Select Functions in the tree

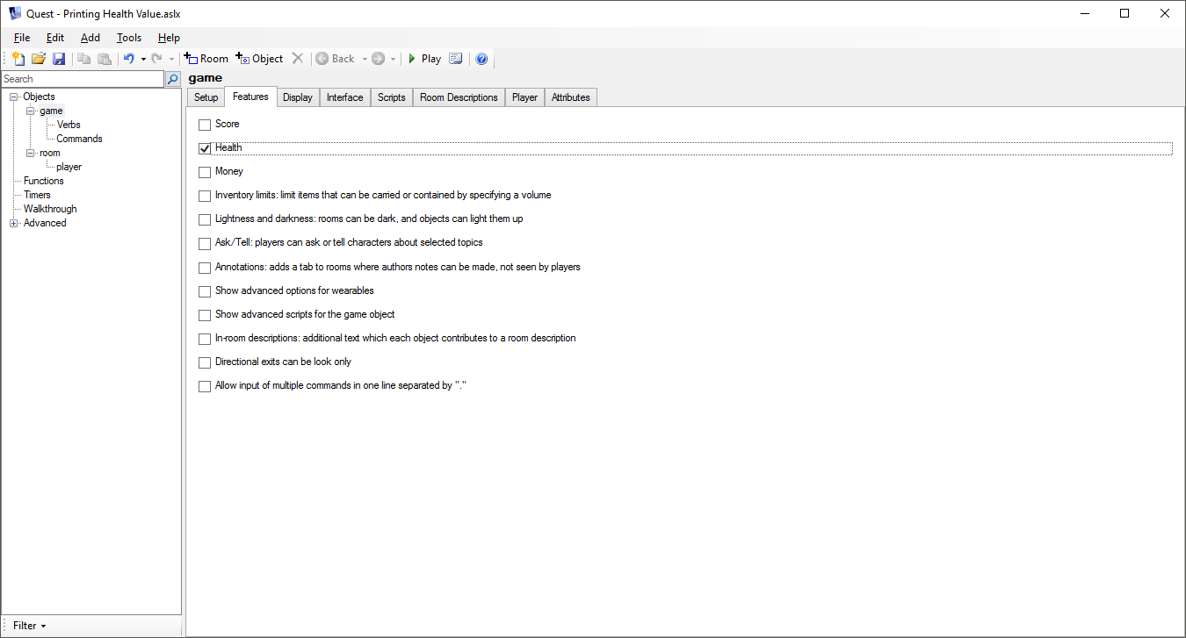43,181
